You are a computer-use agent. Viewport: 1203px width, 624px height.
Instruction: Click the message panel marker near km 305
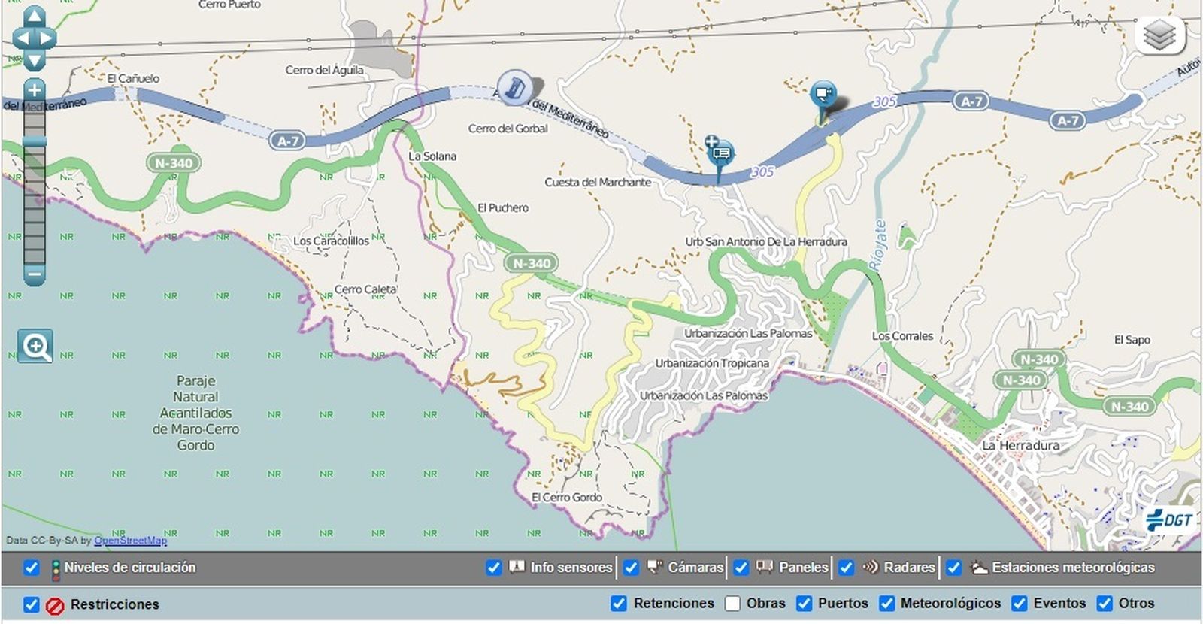(x=720, y=153)
